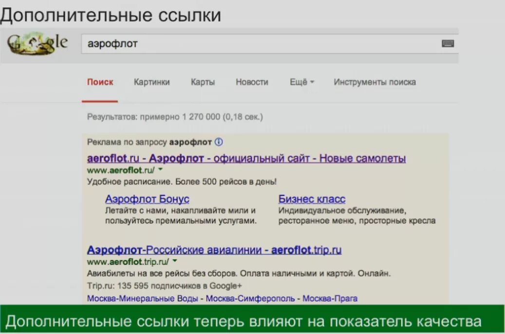This screenshot has width=505, height=334.
Task: Expand the arrow next to www.aeroflot.trip.ru/
Action: click(x=174, y=261)
